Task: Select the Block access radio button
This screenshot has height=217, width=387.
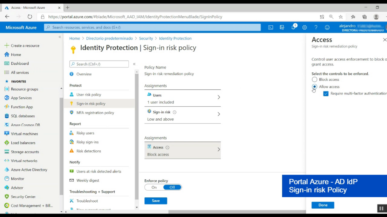Action: click(x=314, y=79)
